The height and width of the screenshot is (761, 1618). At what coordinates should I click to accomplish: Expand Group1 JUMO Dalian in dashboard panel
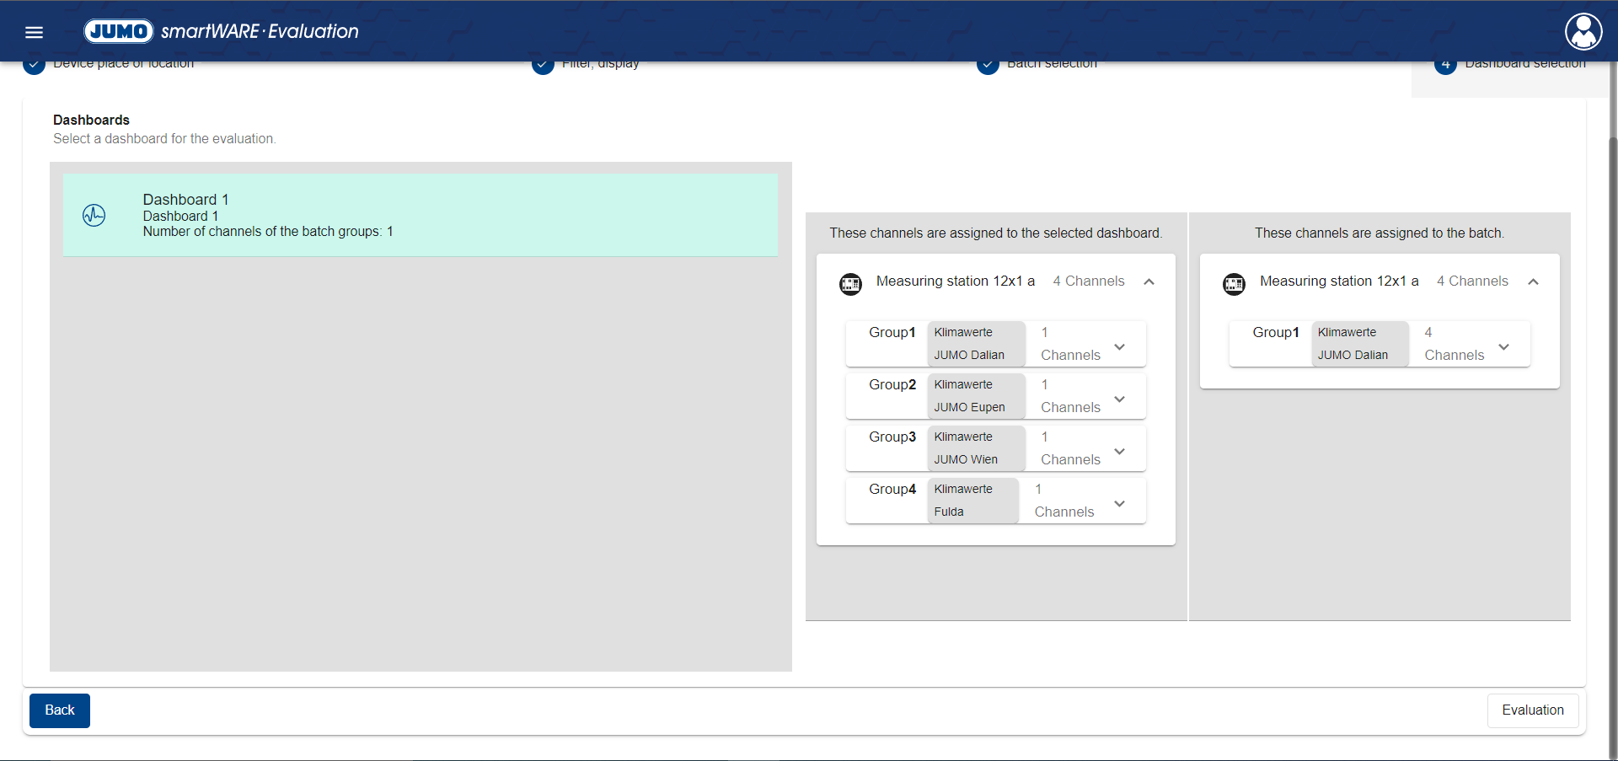coord(1119,346)
